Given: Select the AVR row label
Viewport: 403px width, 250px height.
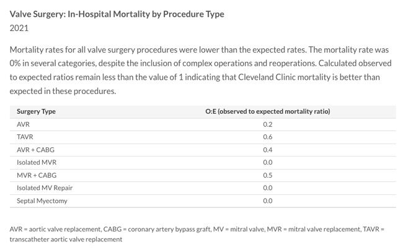Looking at the screenshot, I should click(24, 124).
